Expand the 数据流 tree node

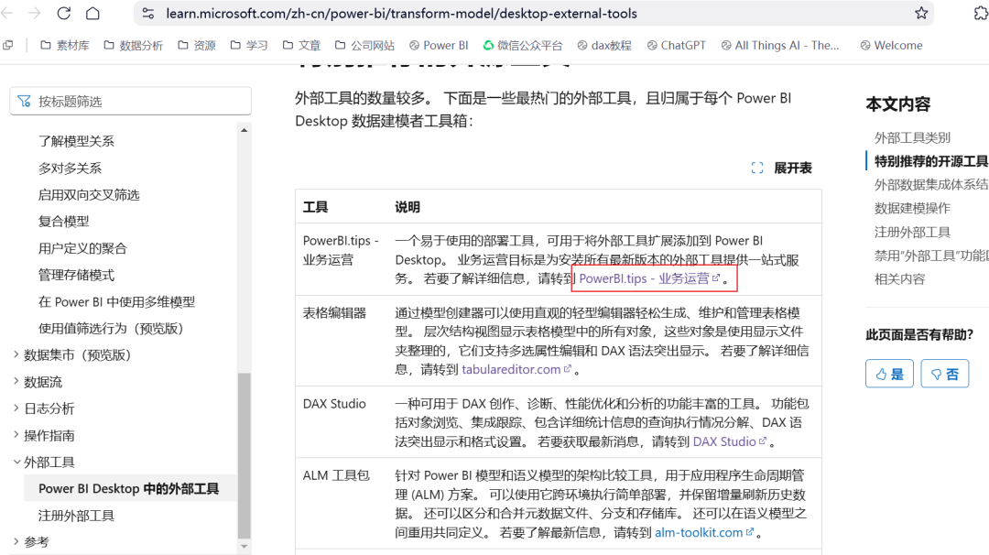point(16,382)
